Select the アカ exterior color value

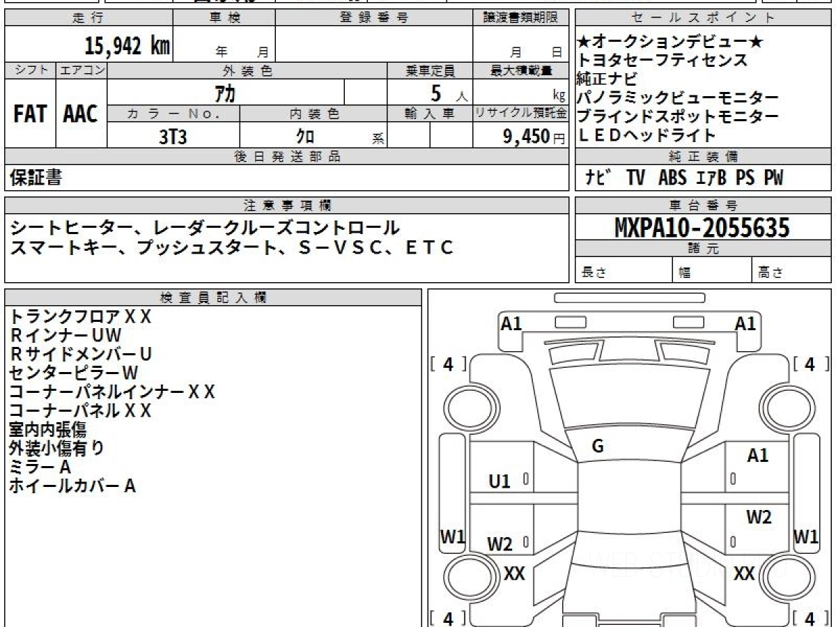tap(226, 92)
